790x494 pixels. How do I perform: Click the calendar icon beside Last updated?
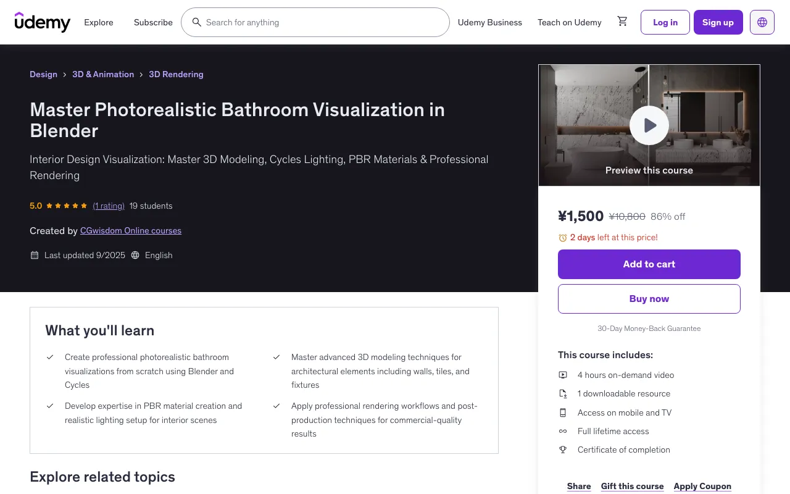[x=34, y=255]
